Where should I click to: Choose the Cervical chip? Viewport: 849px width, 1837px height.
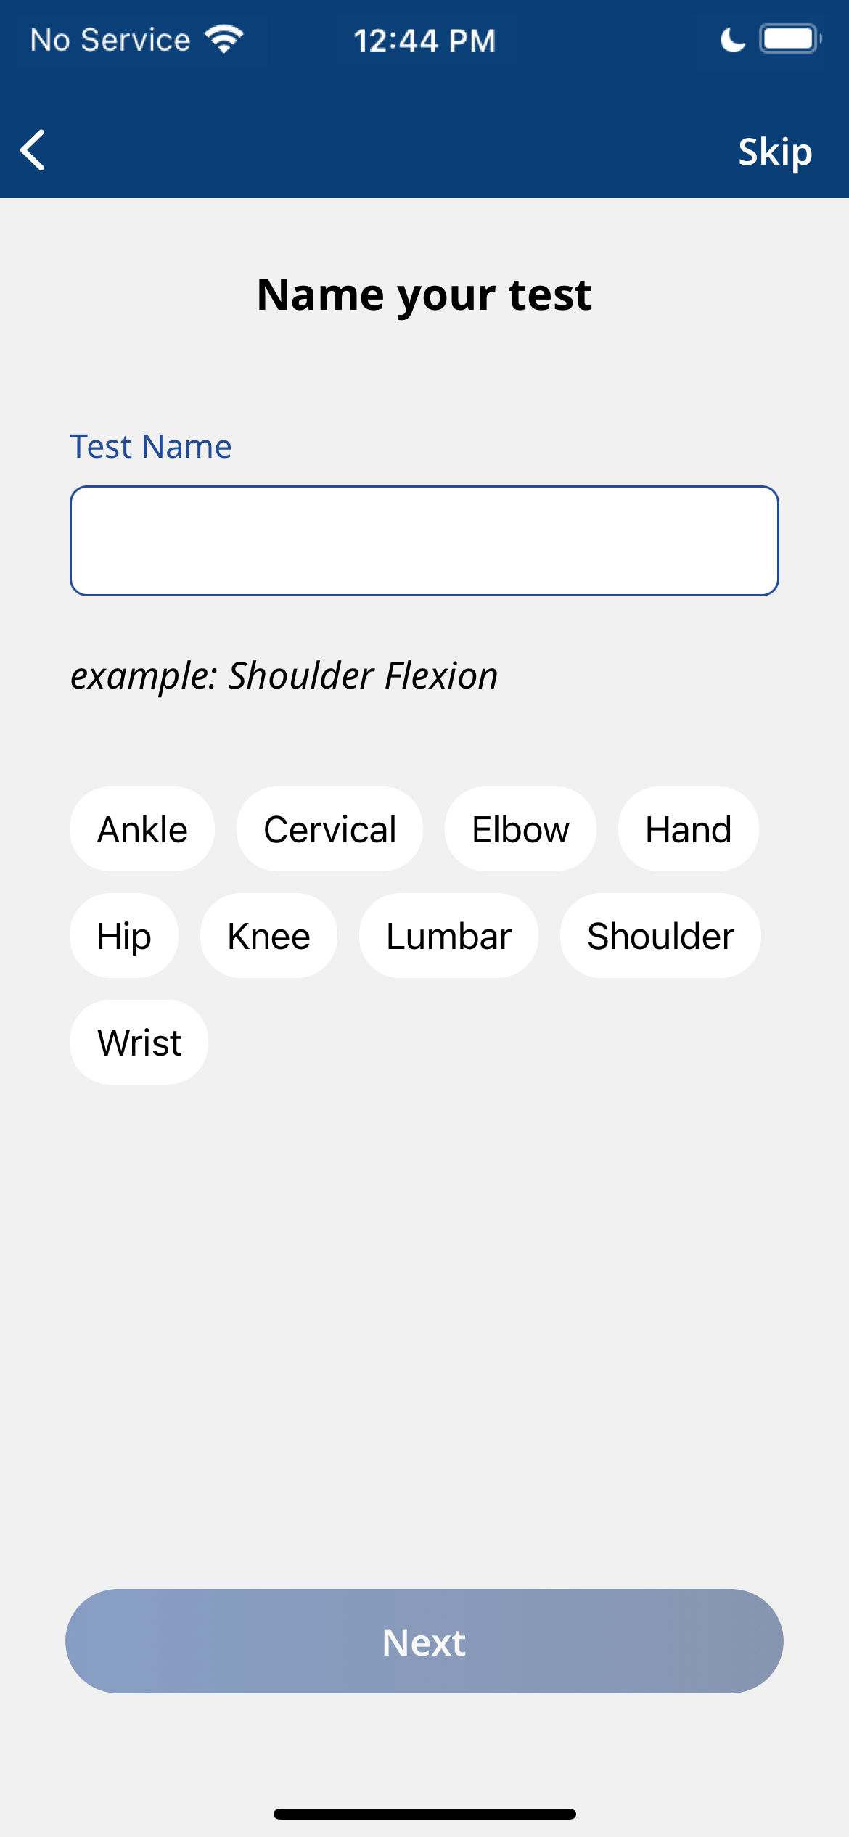pos(329,829)
